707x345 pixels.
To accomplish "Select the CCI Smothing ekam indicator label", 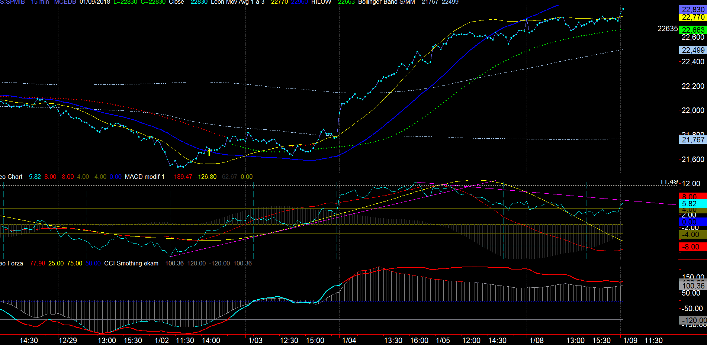I will (131, 263).
